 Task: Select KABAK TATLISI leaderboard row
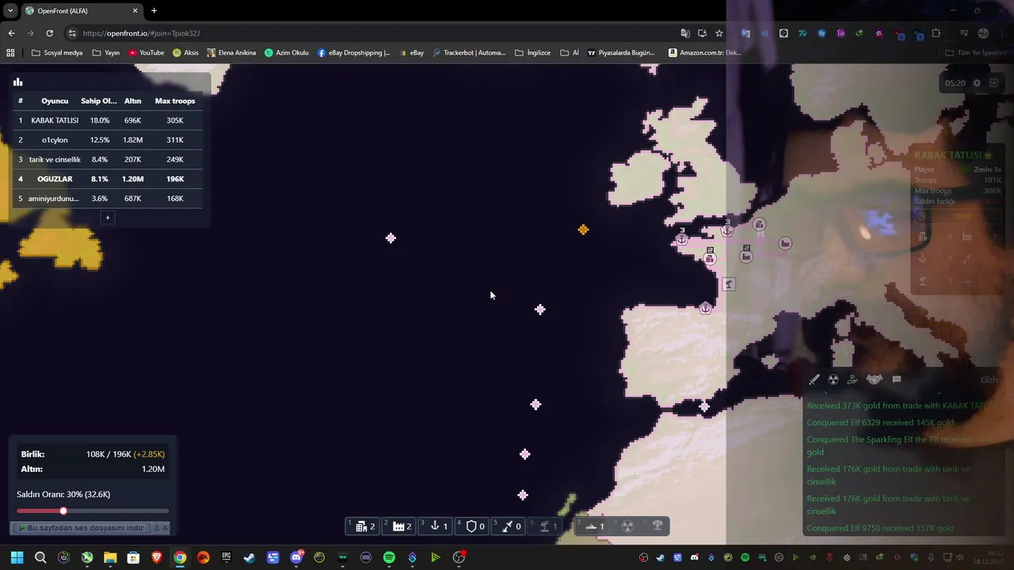click(108, 120)
